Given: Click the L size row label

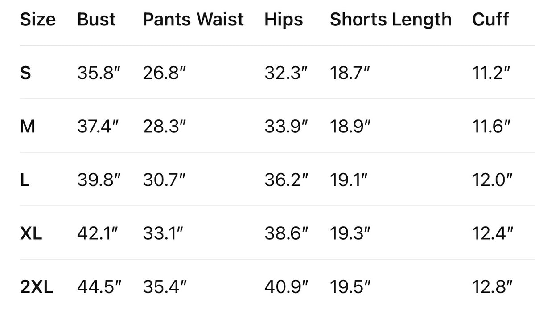Looking at the screenshot, I should (x=25, y=180).
